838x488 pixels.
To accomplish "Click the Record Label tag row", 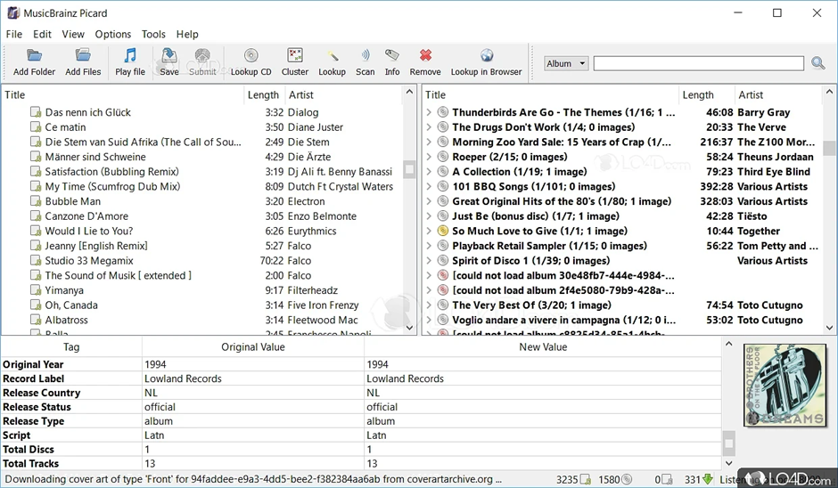I will [361, 378].
